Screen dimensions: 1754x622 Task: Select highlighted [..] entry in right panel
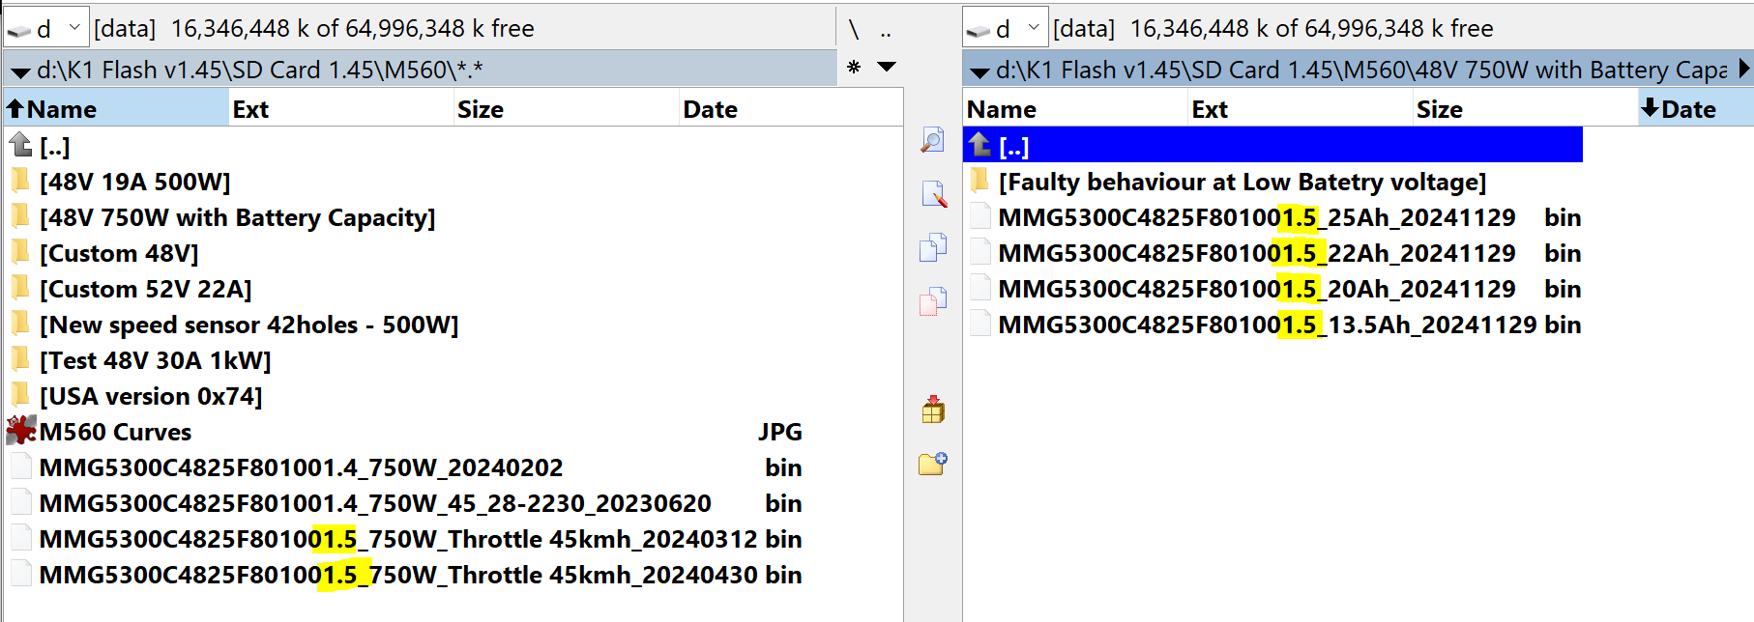tap(1272, 146)
